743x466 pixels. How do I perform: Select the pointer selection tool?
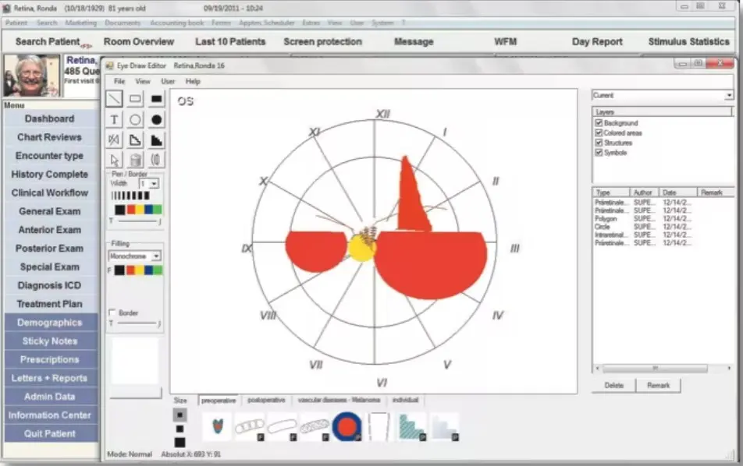[113, 161]
